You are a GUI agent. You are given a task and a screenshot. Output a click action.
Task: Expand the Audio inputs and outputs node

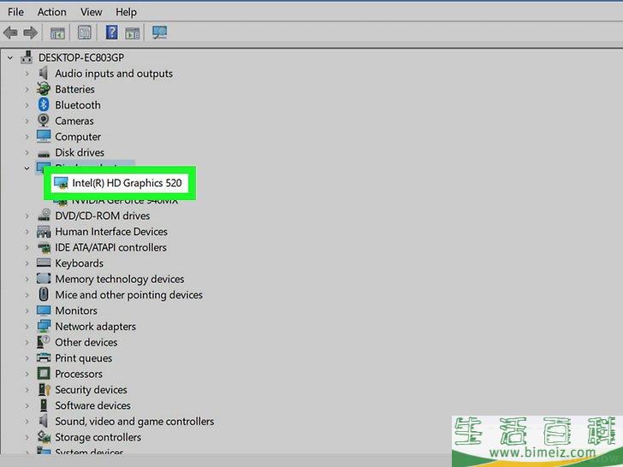click(x=27, y=74)
